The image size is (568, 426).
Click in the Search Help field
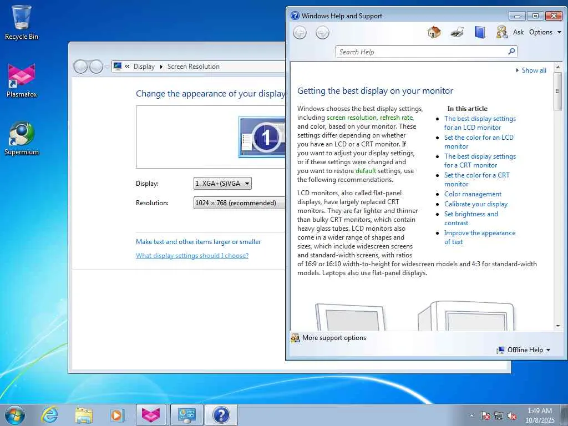click(422, 52)
